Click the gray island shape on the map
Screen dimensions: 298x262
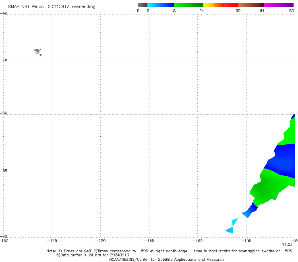tap(37, 52)
